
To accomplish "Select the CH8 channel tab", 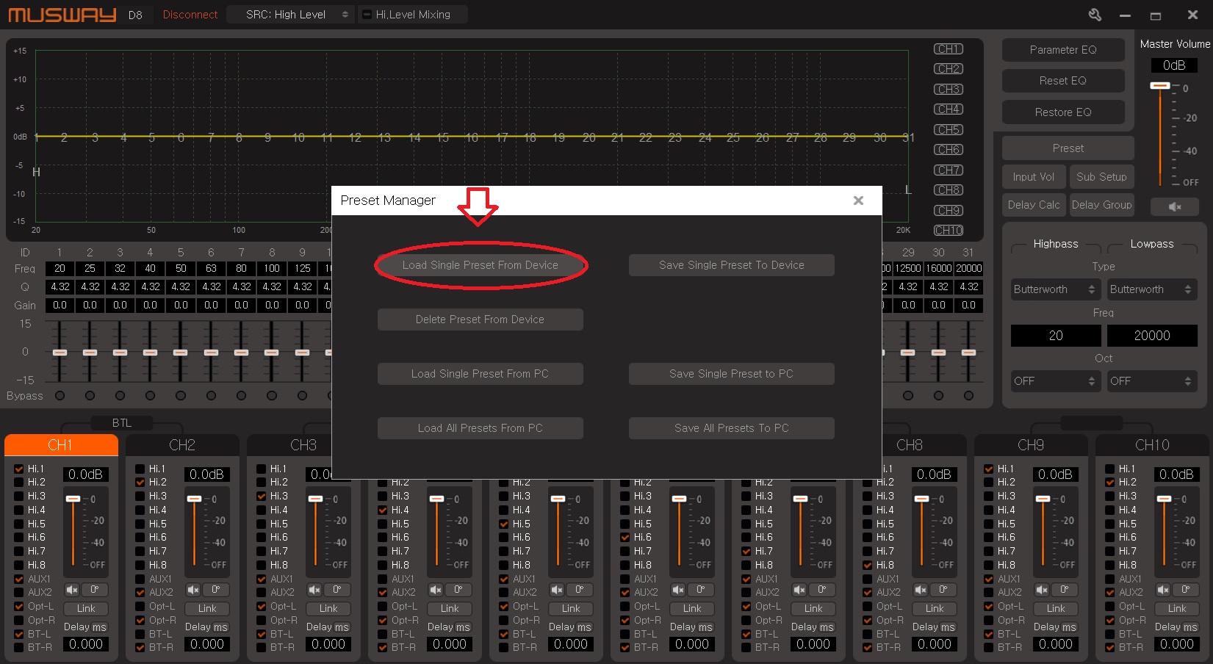I will [910, 445].
